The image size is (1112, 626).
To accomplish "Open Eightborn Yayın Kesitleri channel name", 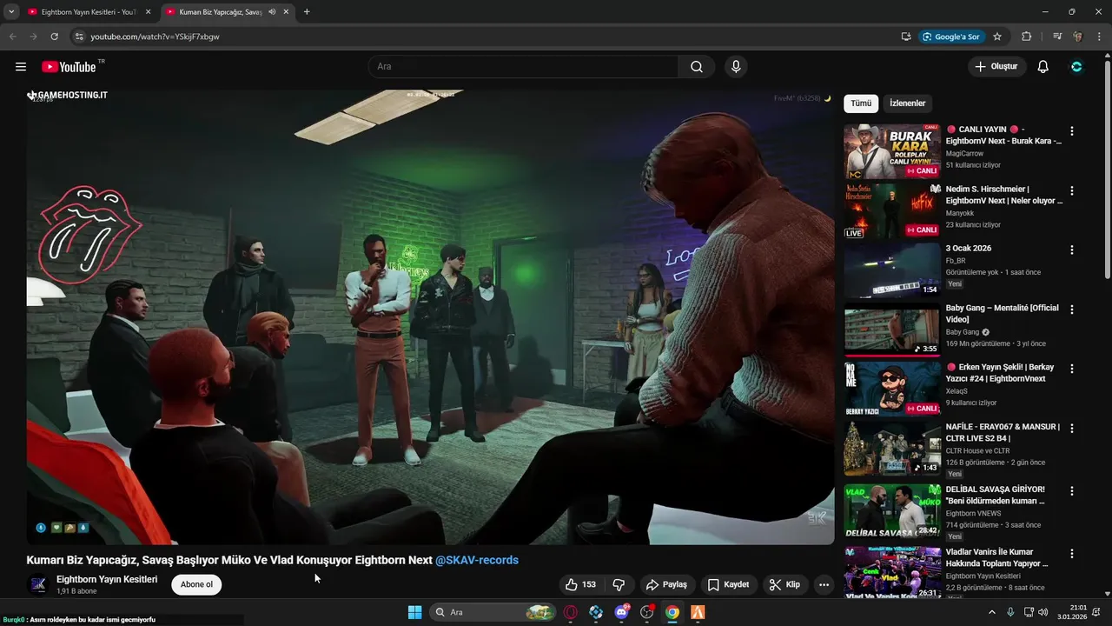I will 107,579.
